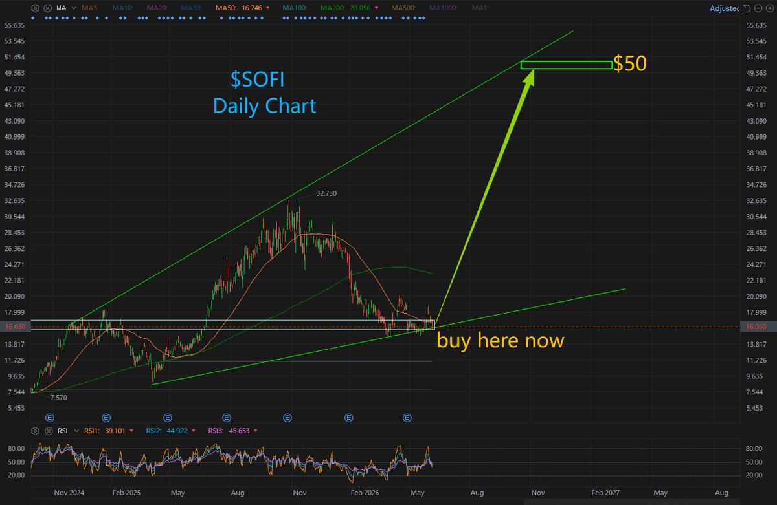Click the earnings marker just before Feb 2025
777x505 pixels.
click(107, 418)
